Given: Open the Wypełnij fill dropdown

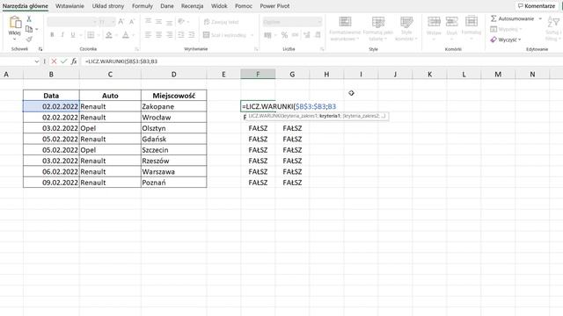Looking at the screenshot, I should (x=506, y=29).
